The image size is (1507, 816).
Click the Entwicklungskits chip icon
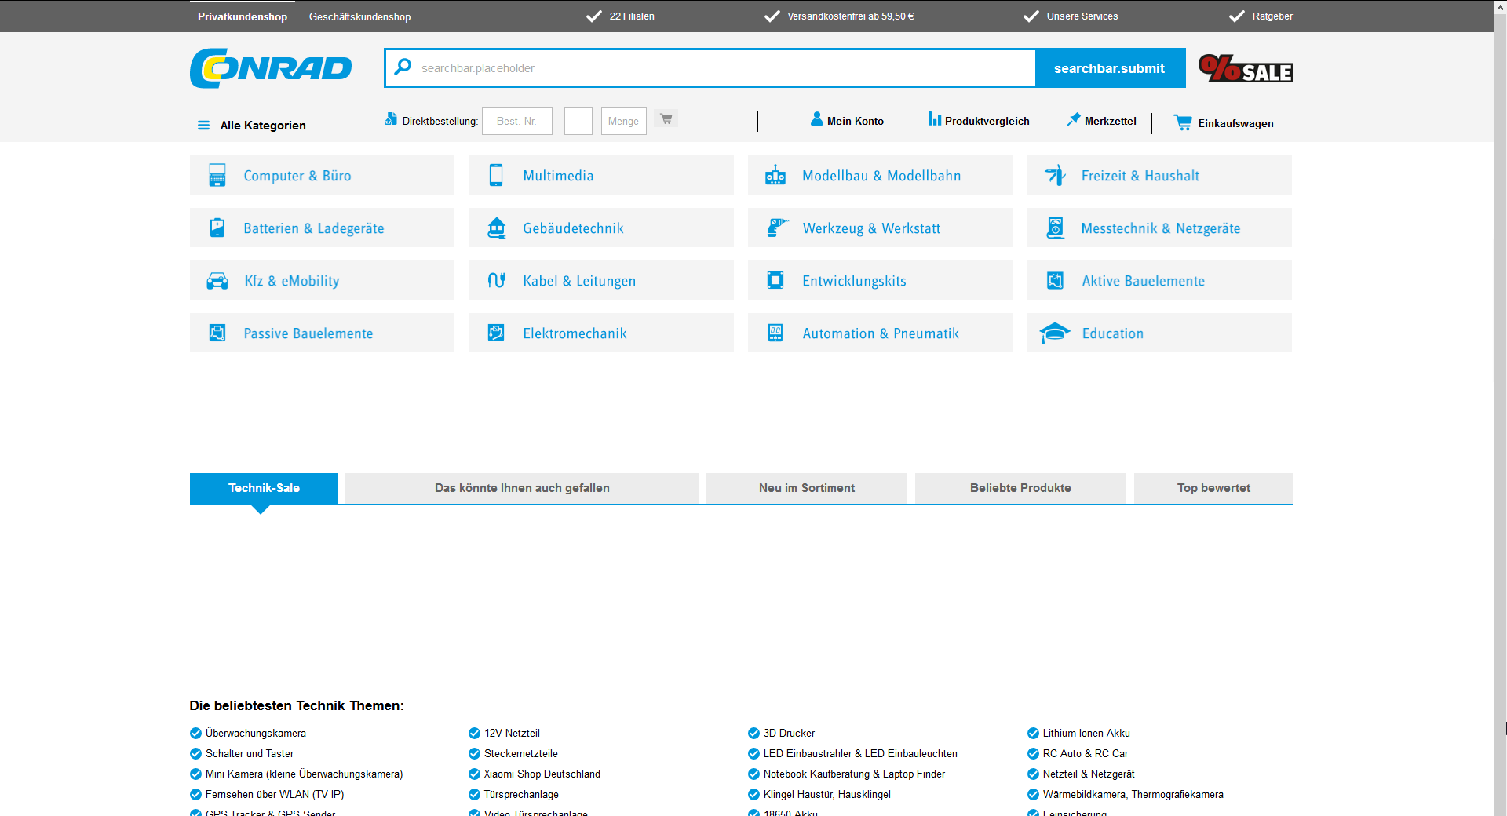pyautogui.click(x=775, y=280)
